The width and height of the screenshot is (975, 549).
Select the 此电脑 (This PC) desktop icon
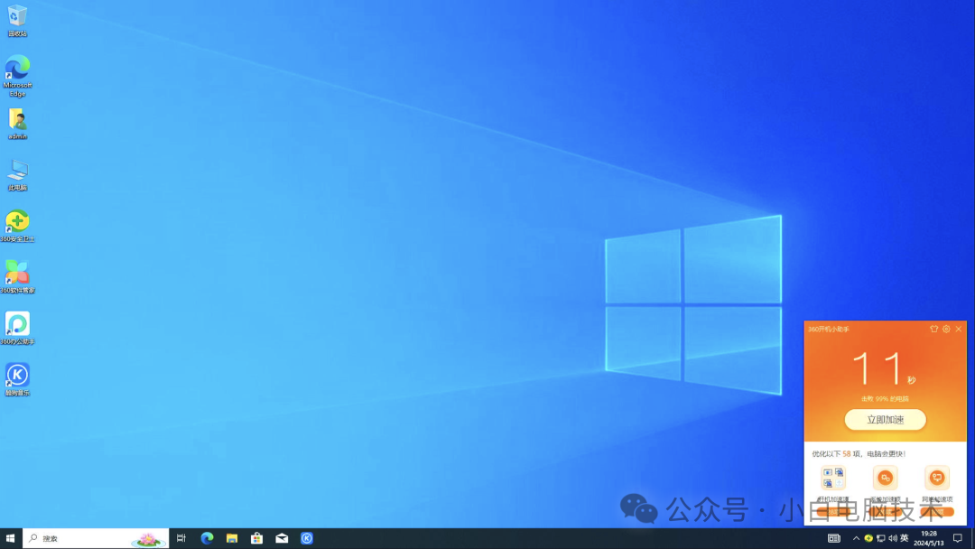pyautogui.click(x=17, y=174)
